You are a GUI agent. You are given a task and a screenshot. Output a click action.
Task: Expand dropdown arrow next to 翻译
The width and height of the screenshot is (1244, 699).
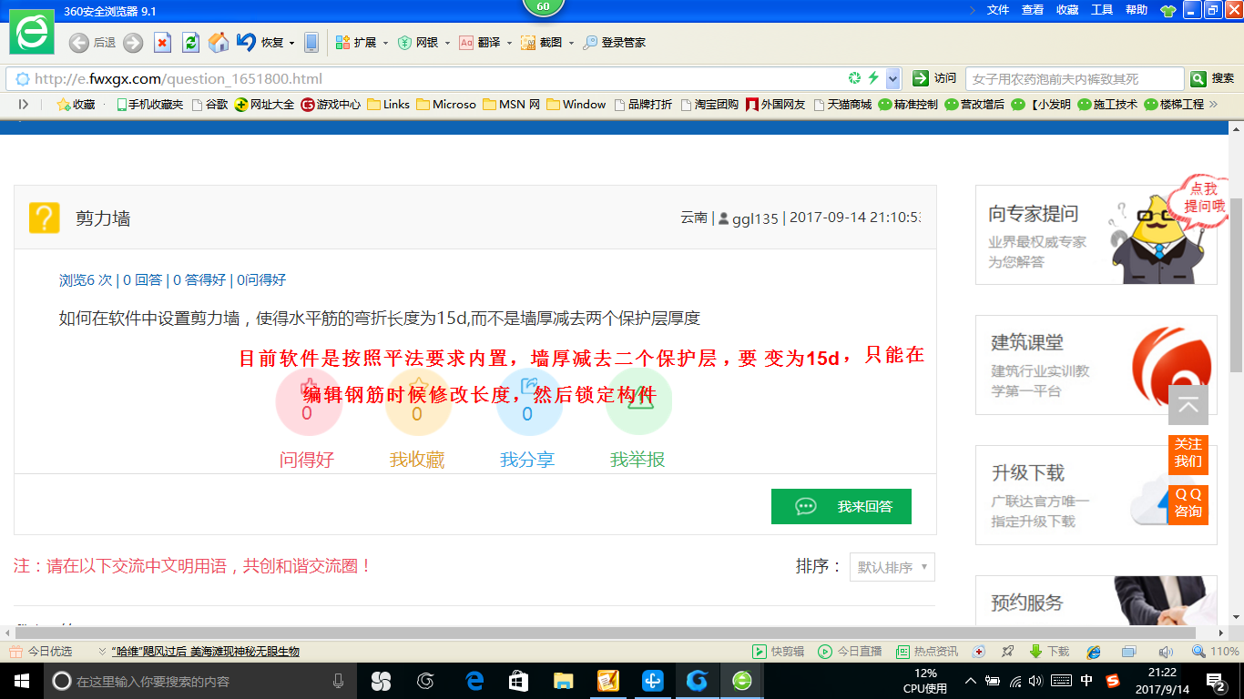[509, 43]
